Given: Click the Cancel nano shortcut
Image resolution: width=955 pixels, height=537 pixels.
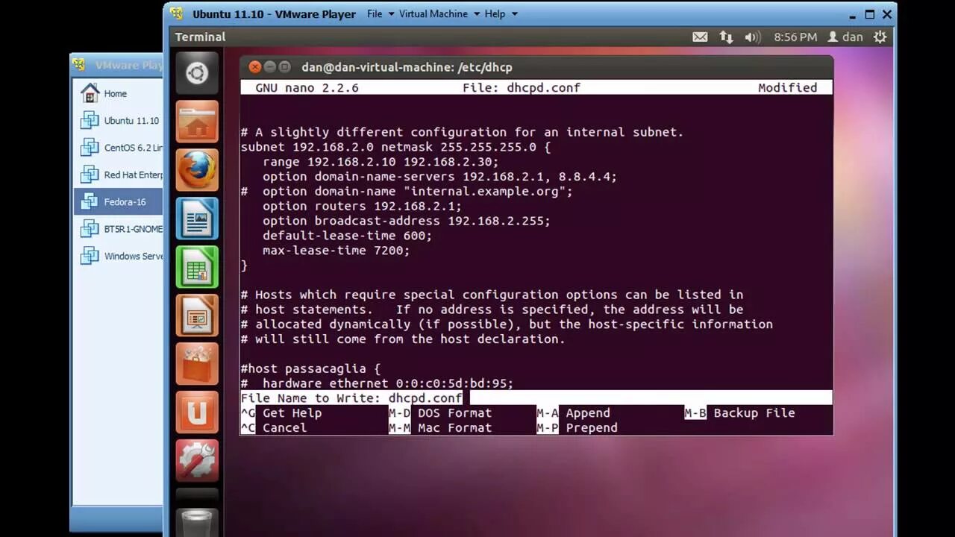Looking at the screenshot, I should (x=273, y=427).
